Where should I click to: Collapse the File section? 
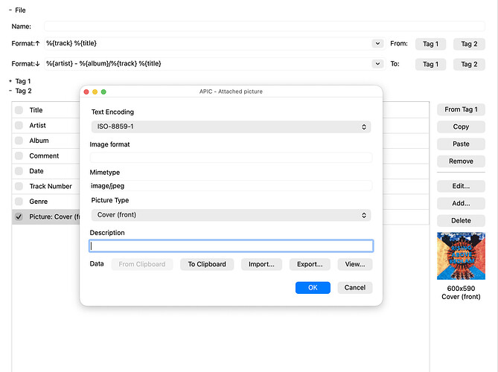10,10
